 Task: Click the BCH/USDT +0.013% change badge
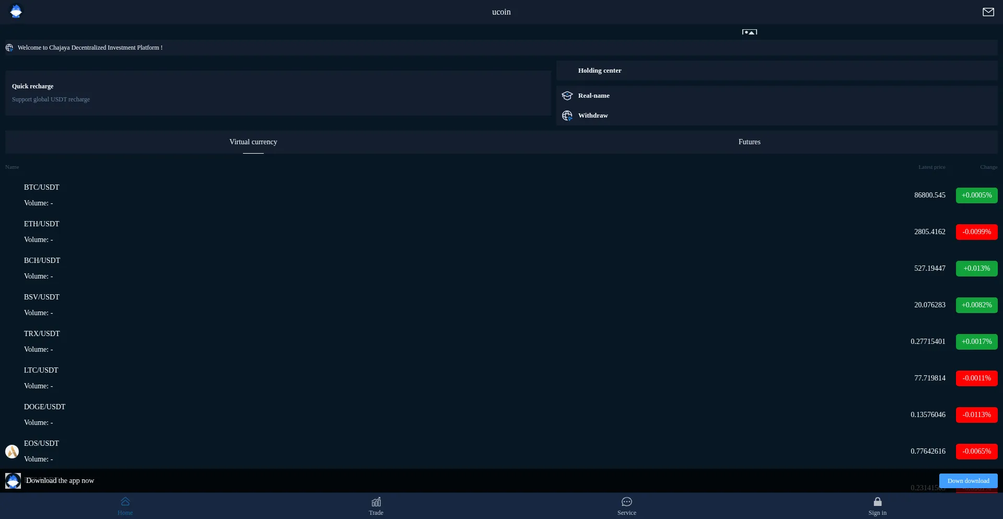976,269
